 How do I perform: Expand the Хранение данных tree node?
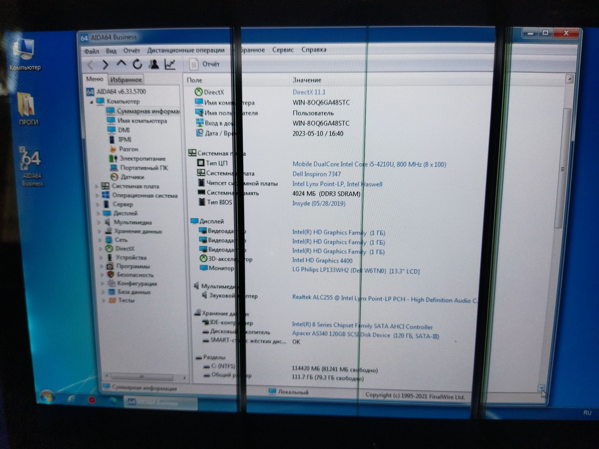[99, 231]
